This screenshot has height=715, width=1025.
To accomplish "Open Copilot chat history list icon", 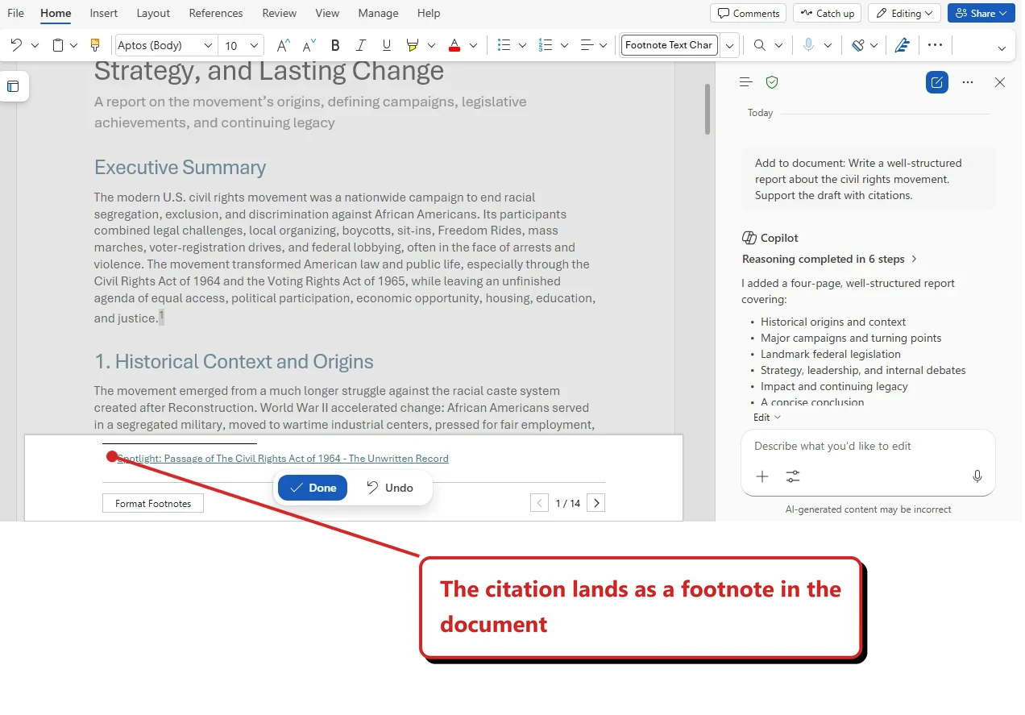I will pos(745,82).
